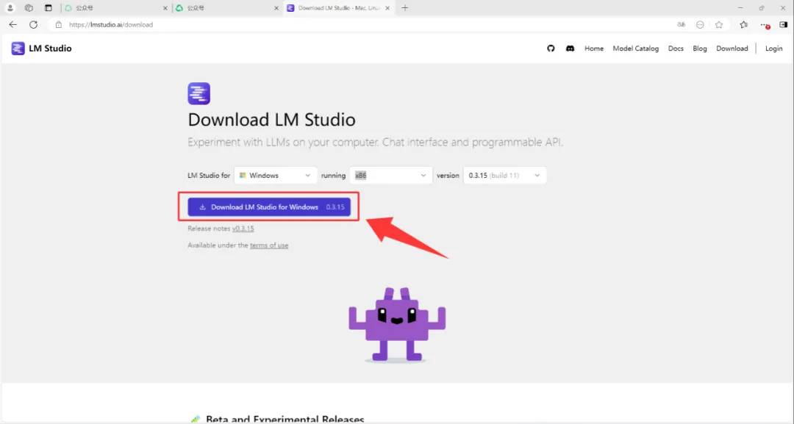This screenshot has height=424, width=794.
Task: Open the favorites list icon
Action: 743,24
